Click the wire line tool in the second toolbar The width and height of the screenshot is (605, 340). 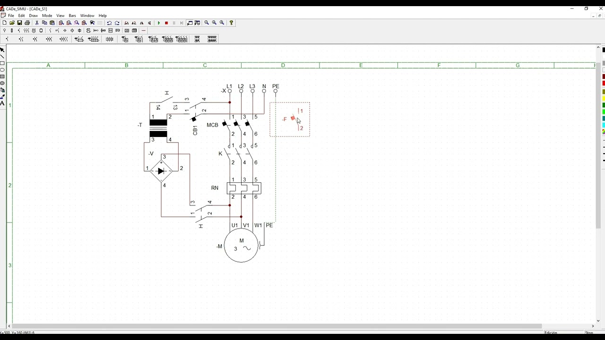(144, 31)
